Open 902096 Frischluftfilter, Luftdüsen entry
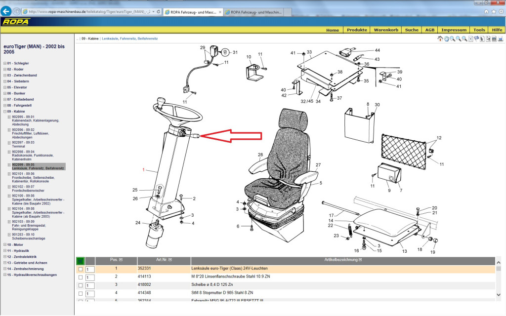Screen dimensions: 506x316 pyautogui.click(x=31, y=133)
